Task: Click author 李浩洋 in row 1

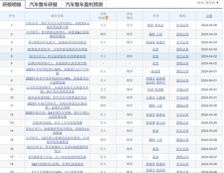Action: [x=160, y=25]
